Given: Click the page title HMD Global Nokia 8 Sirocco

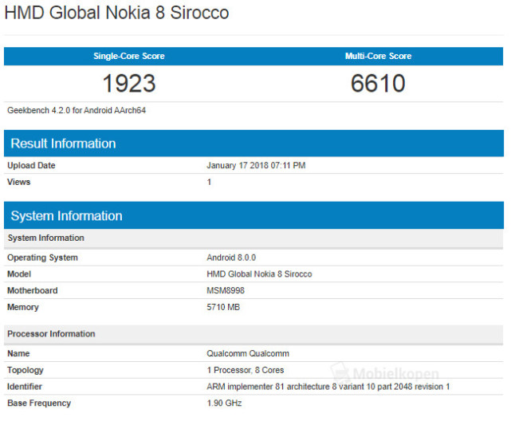Looking at the screenshot, I should 116,13.
